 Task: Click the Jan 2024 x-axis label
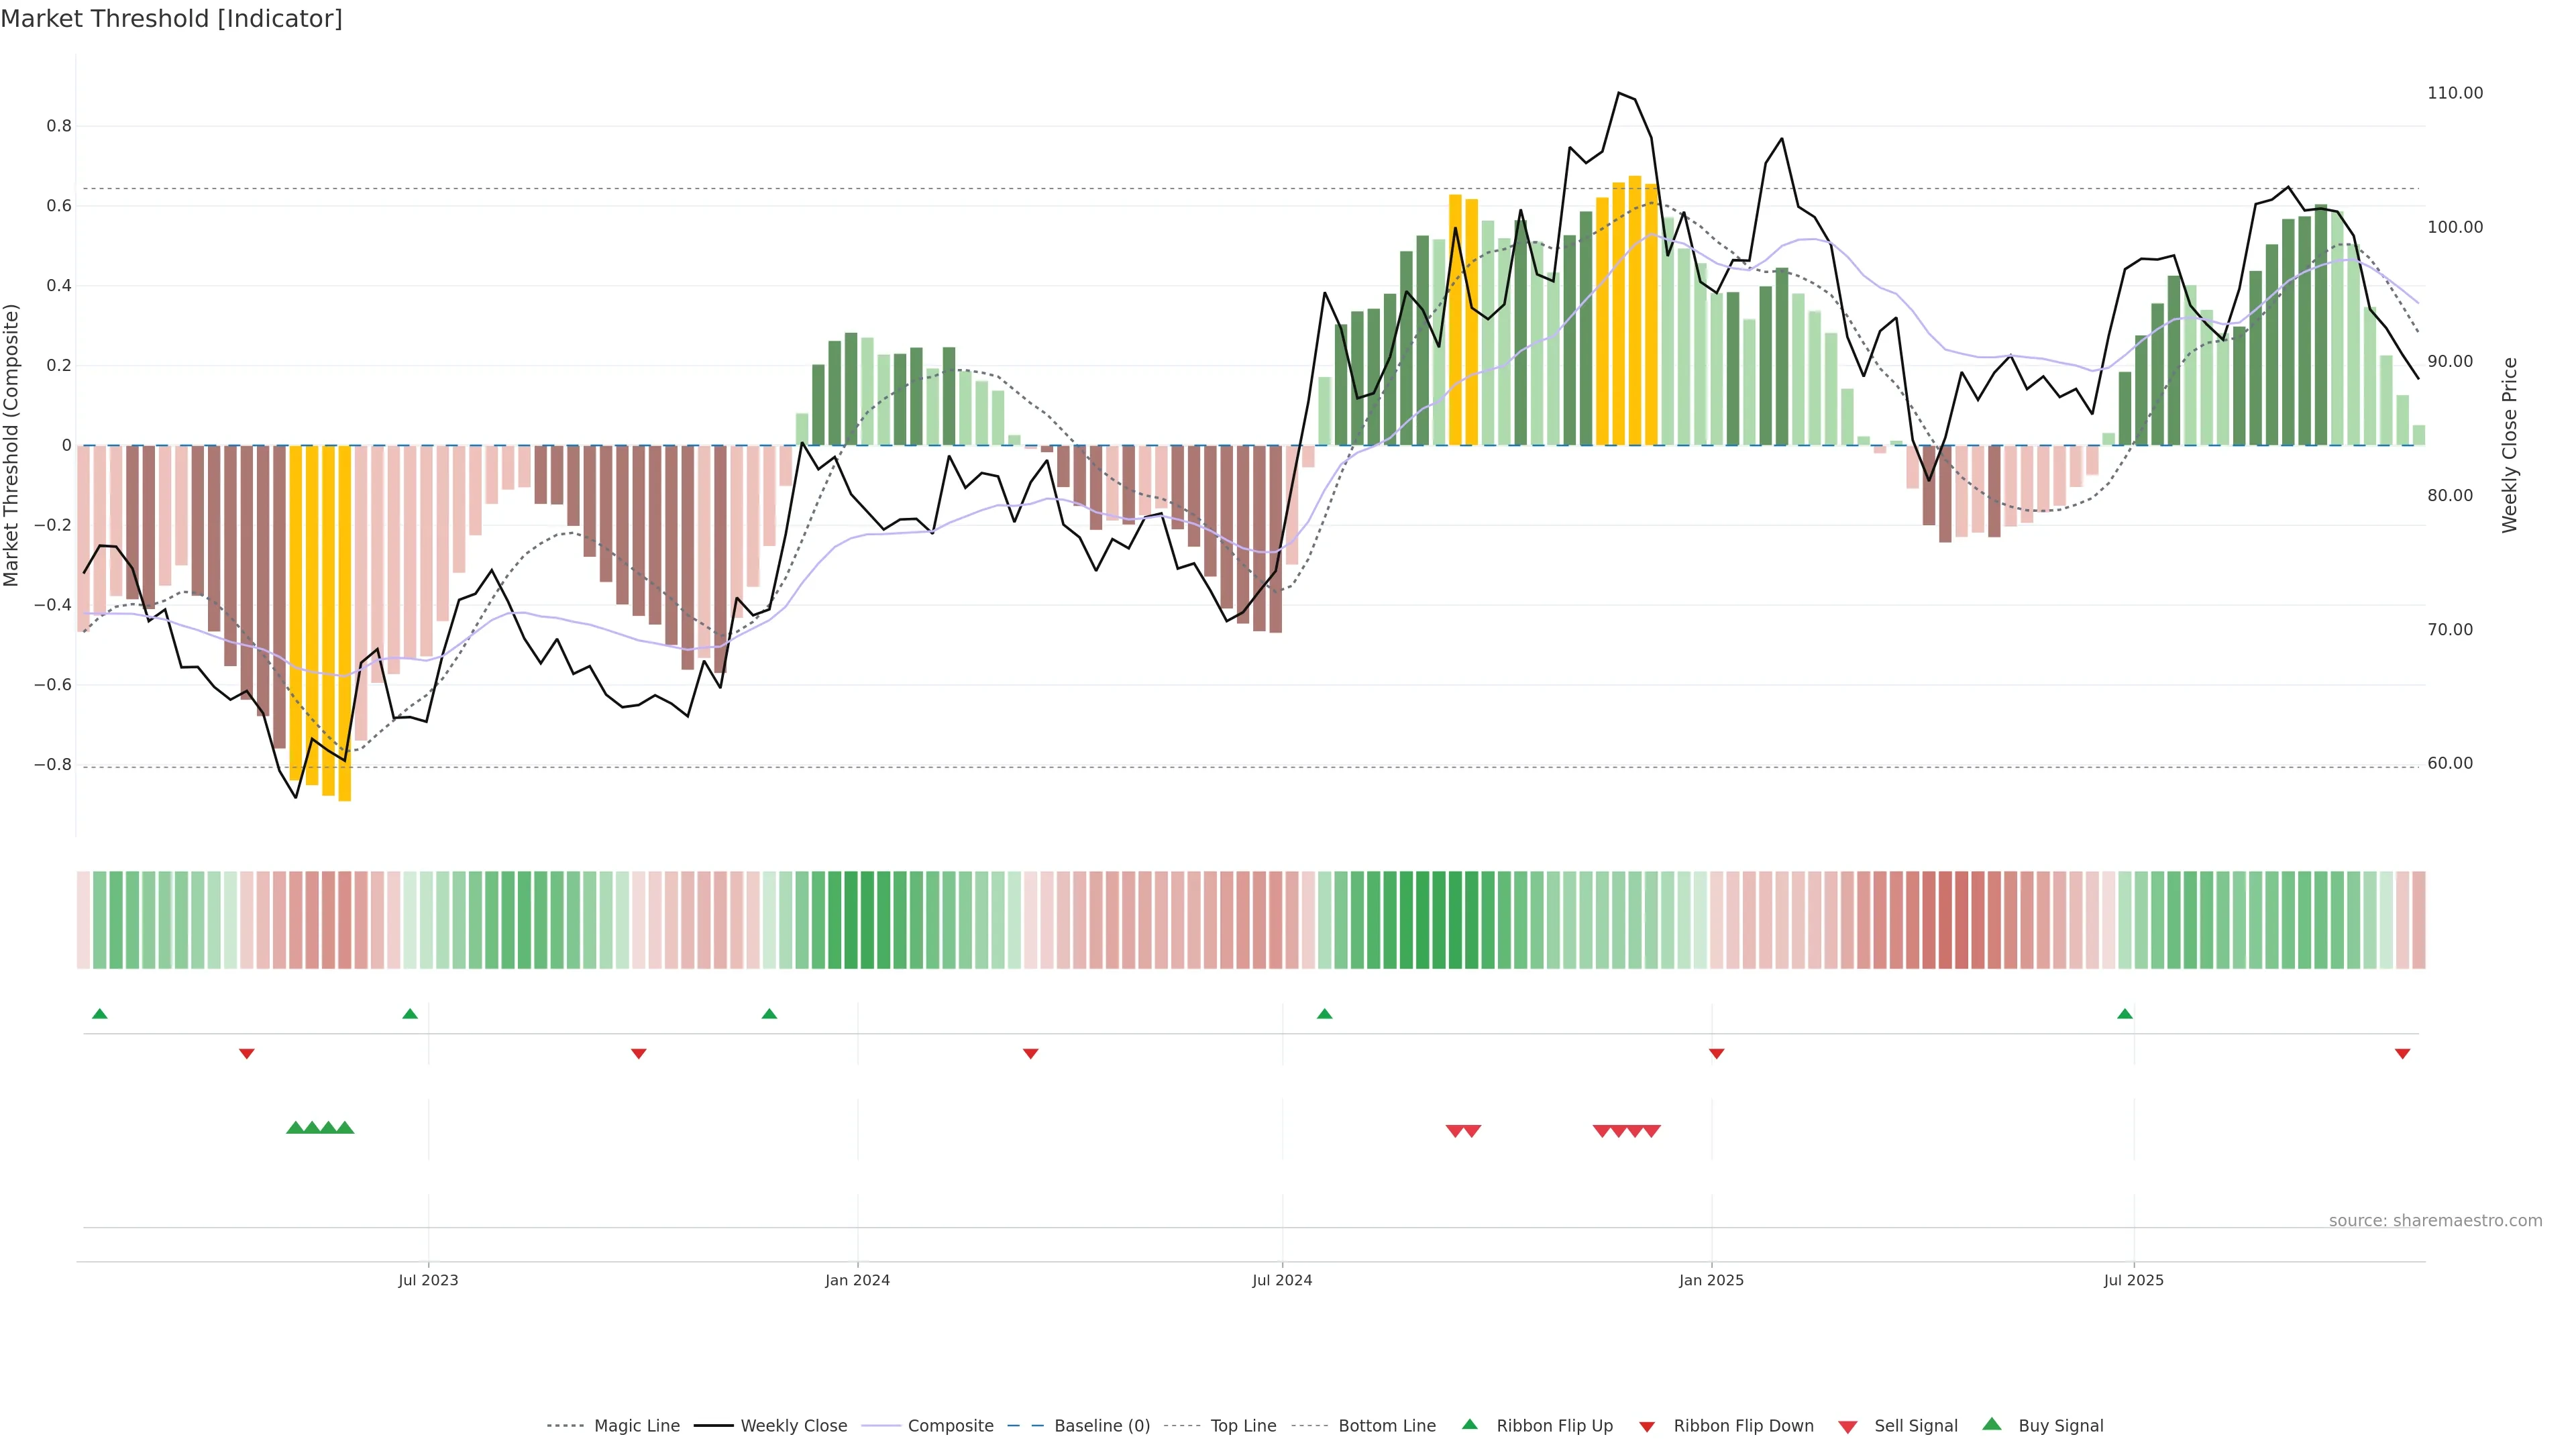(857, 1280)
